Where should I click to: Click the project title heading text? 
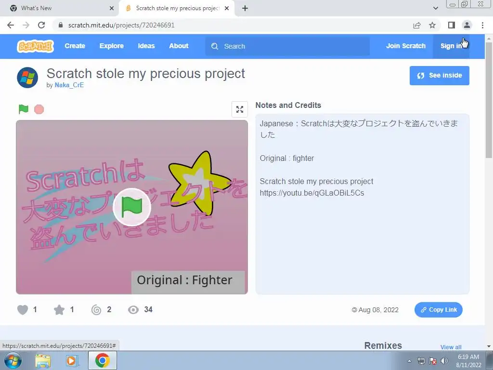click(145, 74)
